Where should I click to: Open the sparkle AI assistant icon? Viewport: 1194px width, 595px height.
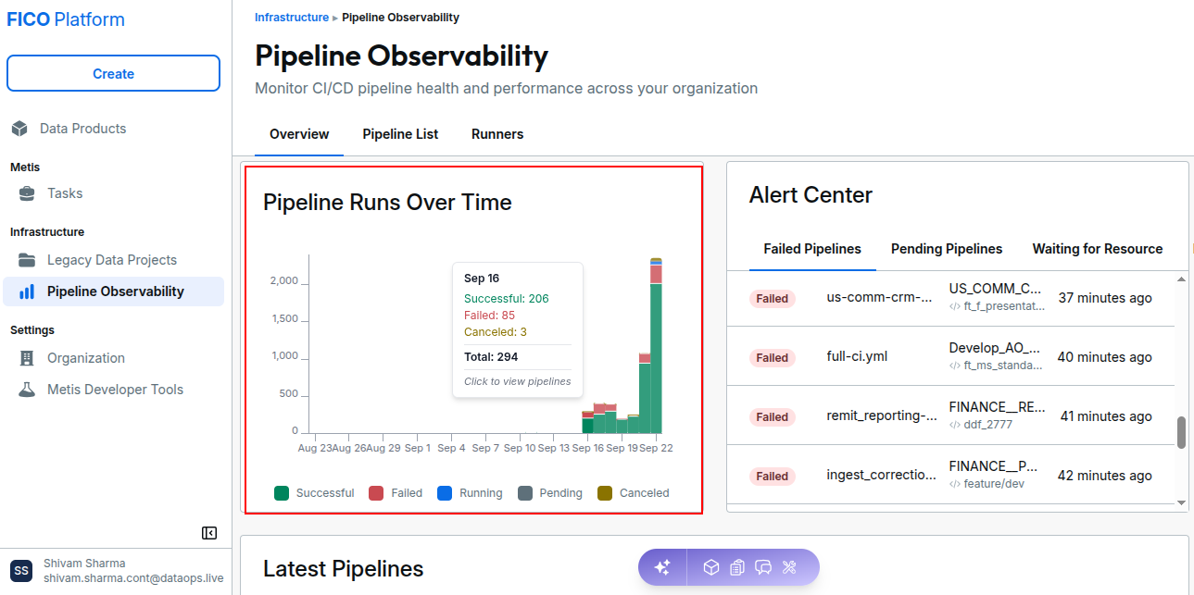coord(662,567)
